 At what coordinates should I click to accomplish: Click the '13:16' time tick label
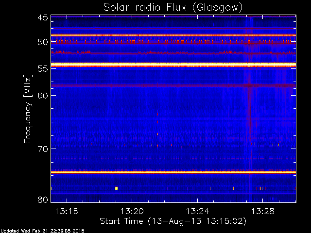pos(67,211)
